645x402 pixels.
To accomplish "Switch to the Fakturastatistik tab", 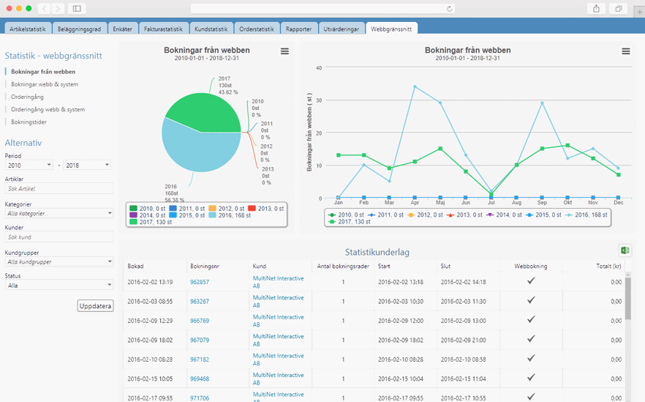I will [x=164, y=29].
